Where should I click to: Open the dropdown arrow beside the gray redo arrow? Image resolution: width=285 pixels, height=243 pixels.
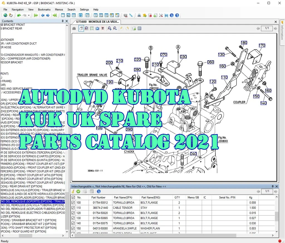click(29, 15)
